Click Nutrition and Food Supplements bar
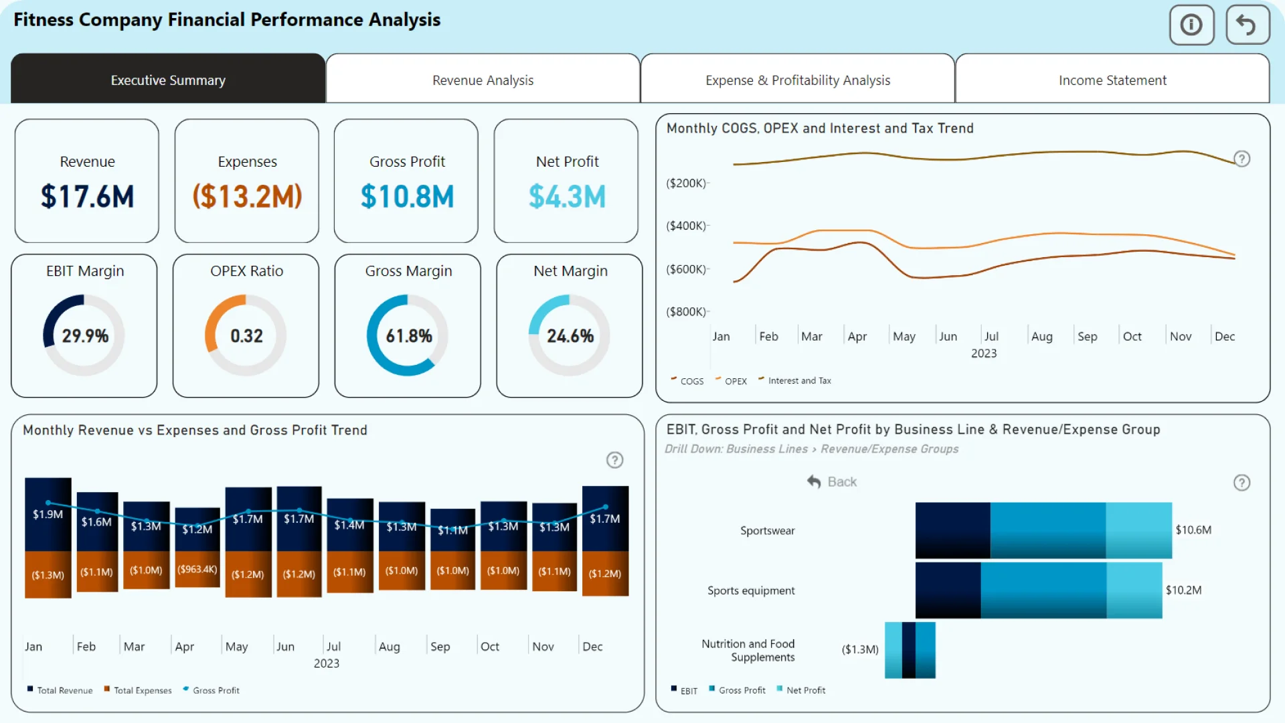The width and height of the screenshot is (1285, 723). click(910, 650)
